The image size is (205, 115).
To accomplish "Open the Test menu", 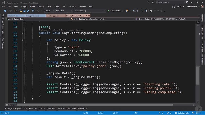I will coord(64,7).
